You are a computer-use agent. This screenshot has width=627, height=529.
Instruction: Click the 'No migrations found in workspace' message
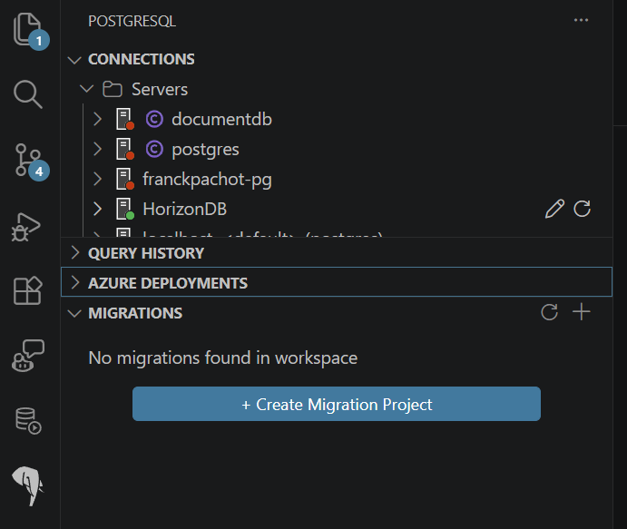coord(222,358)
